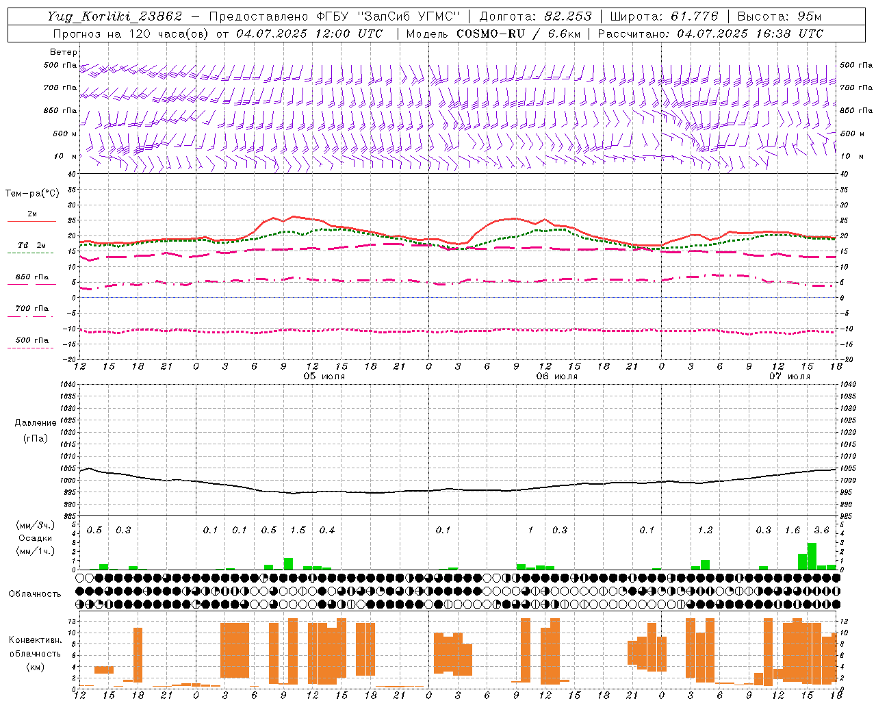This screenshot has width=876, height=701.
Task: Click precipitation value 0.4
Action: click(x=327, y=530)
